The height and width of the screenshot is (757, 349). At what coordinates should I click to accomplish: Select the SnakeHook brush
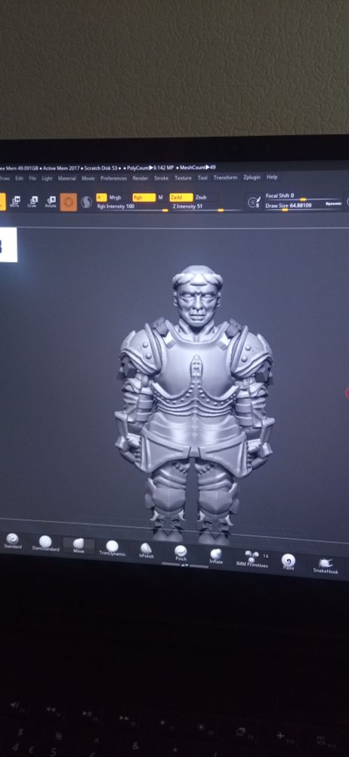pyautogui.click(x=326, y=565)
